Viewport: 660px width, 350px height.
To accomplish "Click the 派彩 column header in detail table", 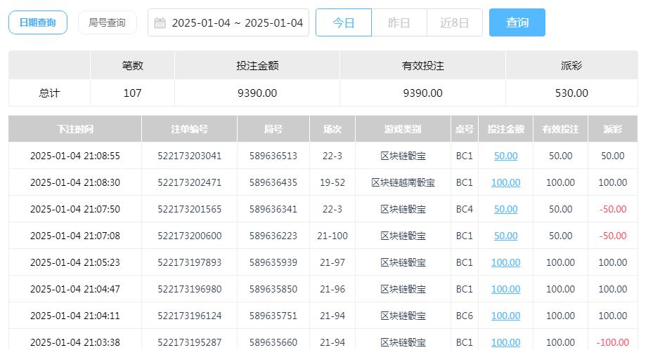I will 612,129.
